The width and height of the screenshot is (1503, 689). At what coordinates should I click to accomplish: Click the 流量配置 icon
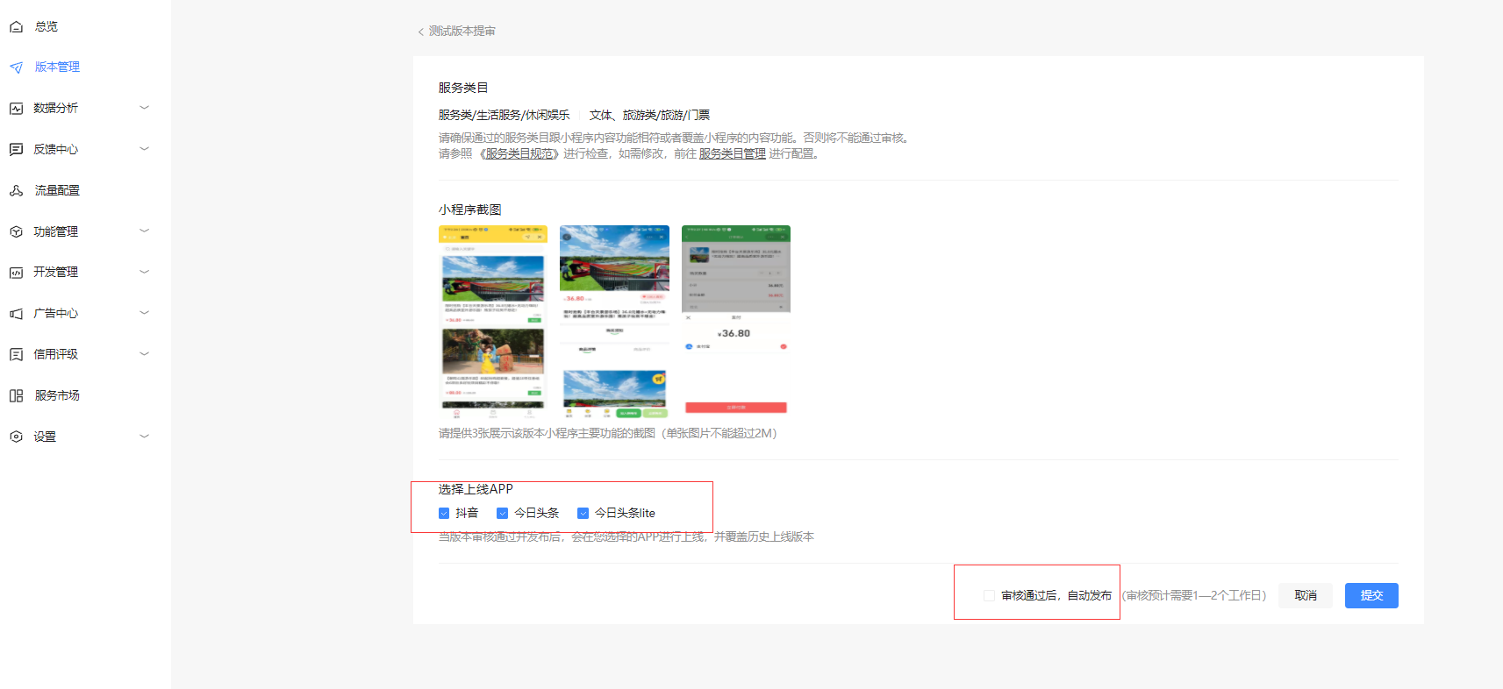click(16, 190)
